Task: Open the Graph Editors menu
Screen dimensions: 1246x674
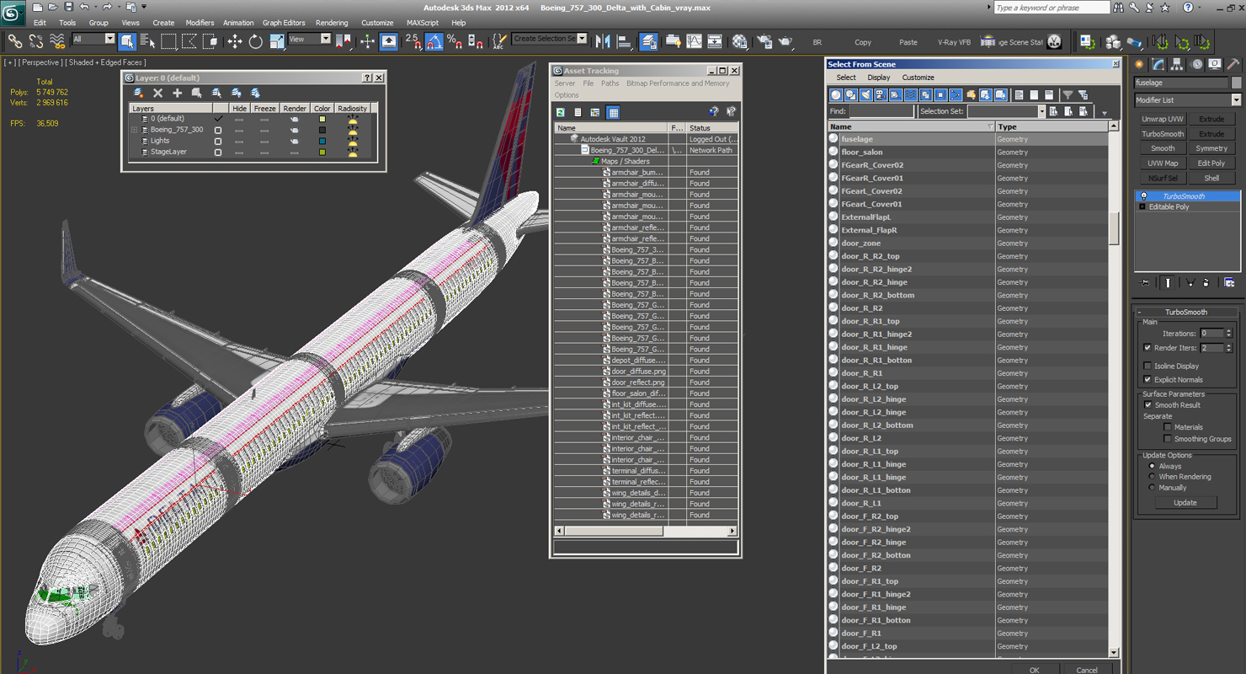Action: point(284,23)
